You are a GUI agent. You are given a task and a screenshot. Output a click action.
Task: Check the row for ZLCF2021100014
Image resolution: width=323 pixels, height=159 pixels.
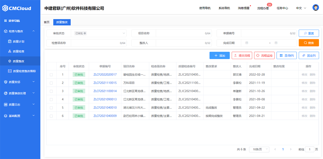[51, 91]
